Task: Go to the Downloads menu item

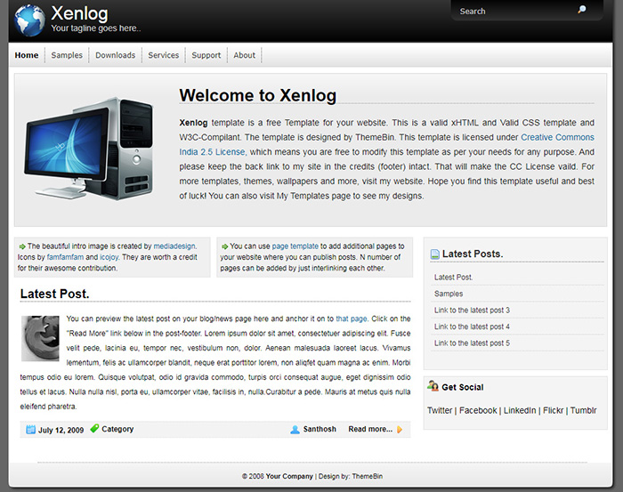Action: [x=115, y=55]
